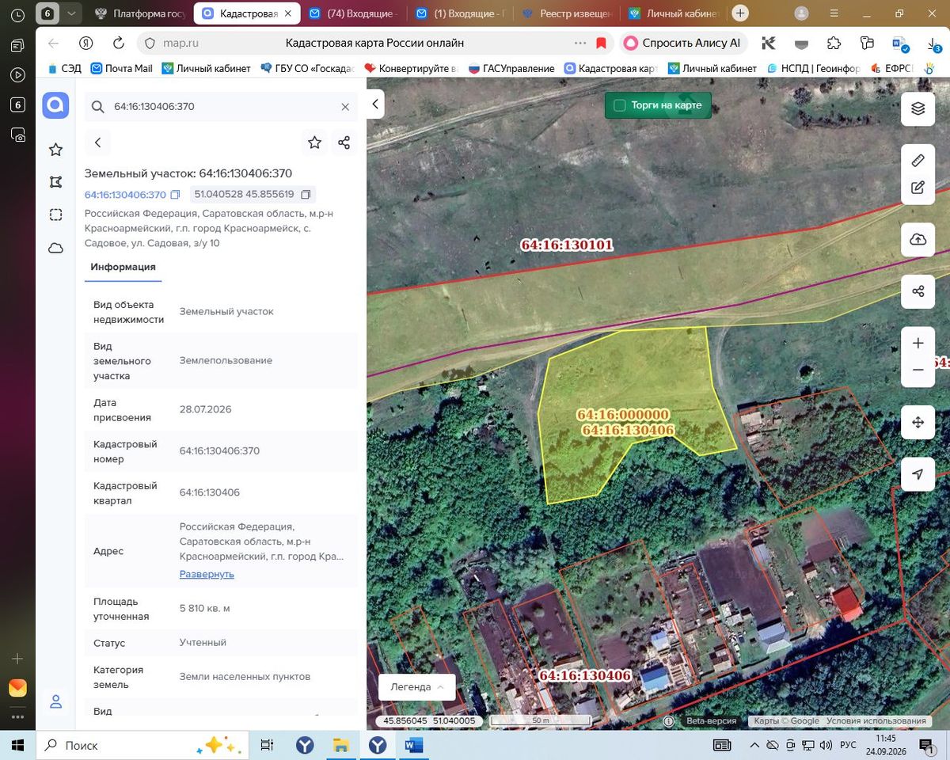Zoom in on the map
This screenshot has height=760, width=950.
(918, 344)
